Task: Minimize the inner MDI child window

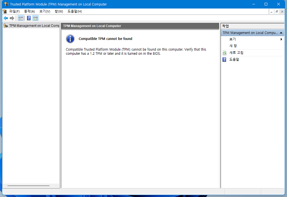Action: pos(271,12)
